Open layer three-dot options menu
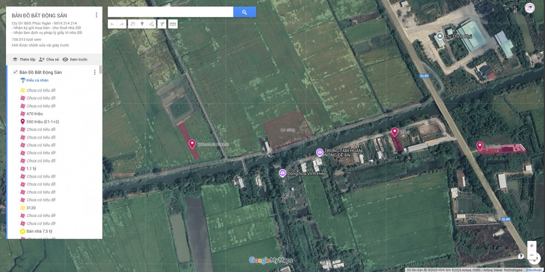The image size is (545, 272). coord(94,72)
